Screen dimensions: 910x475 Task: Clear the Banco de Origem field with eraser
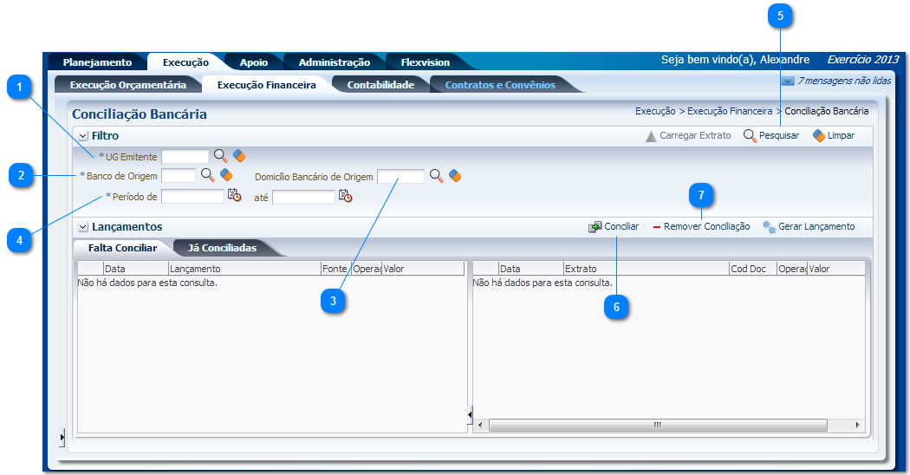(226, 175)
